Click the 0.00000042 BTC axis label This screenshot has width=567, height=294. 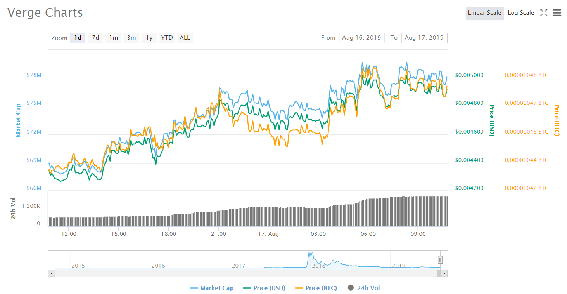[527, 188]
